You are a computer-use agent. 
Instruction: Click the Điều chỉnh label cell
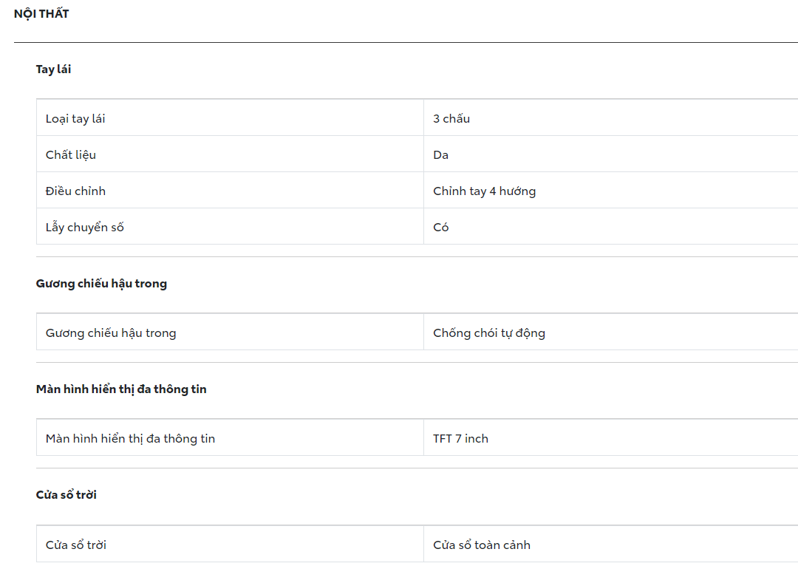[x=75, y=191]
